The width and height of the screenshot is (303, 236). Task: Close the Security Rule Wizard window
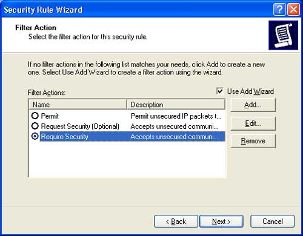(293, 10)
